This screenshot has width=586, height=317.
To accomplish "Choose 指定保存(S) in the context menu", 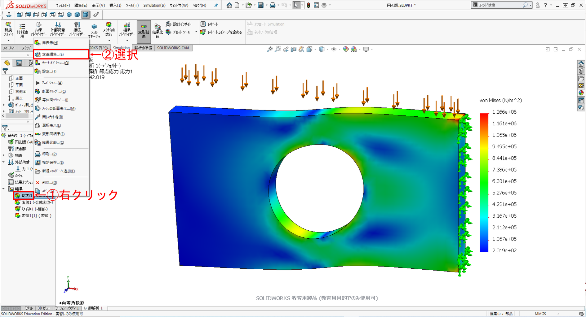I will (61, 163).
